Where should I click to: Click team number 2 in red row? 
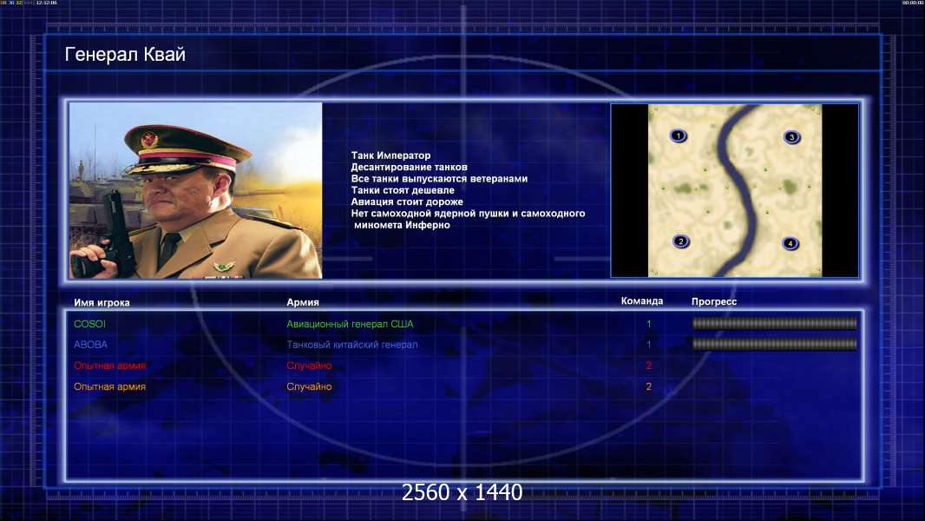[x=649, y=366]
